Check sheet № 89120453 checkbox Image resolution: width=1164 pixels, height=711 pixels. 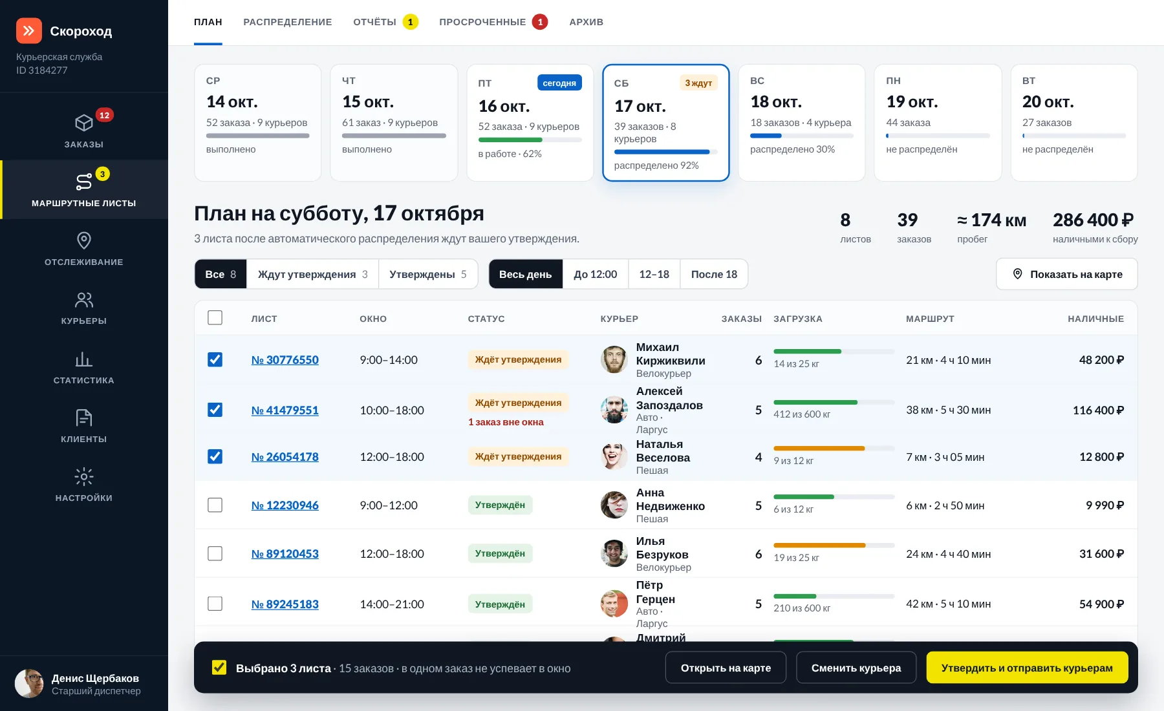(215, 553)
